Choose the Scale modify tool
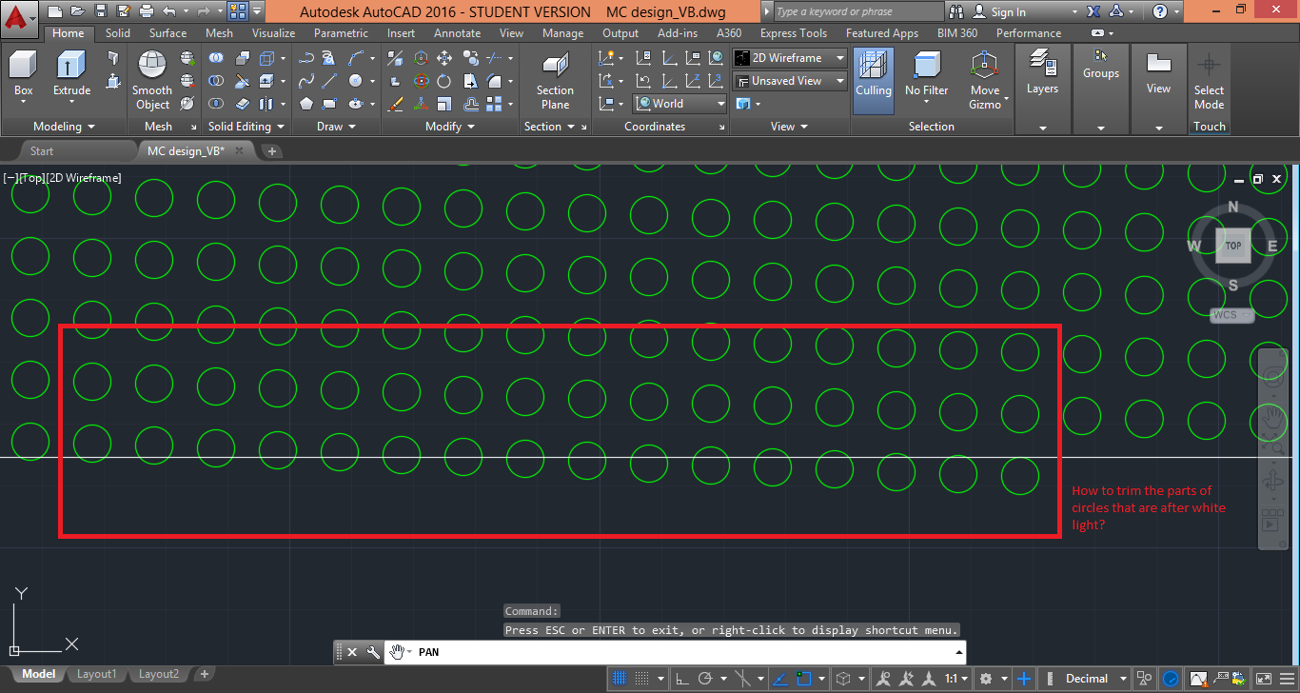The width and height of the screenshot is (1300, 693). click(444, 104)
